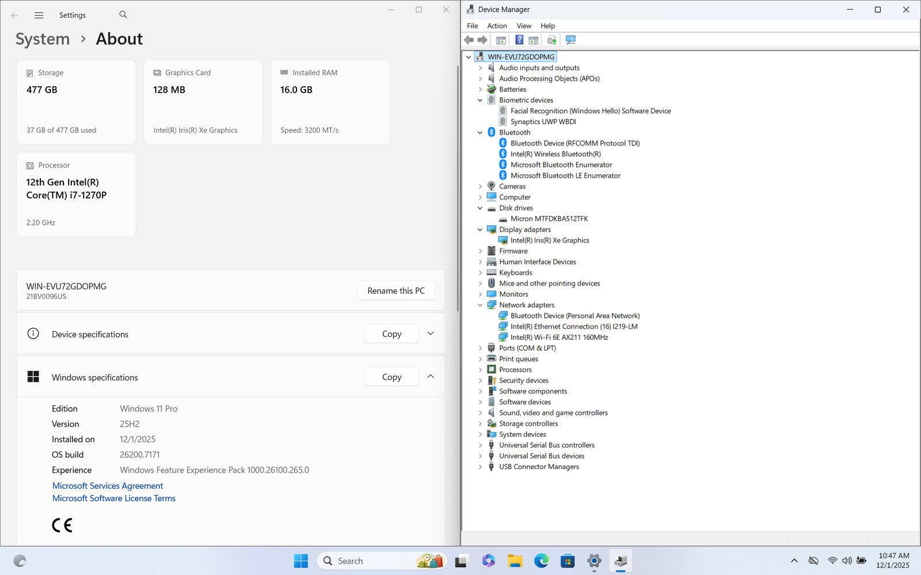
Task: Click the Settings search magnifier icon
Action: pos(123,15)
